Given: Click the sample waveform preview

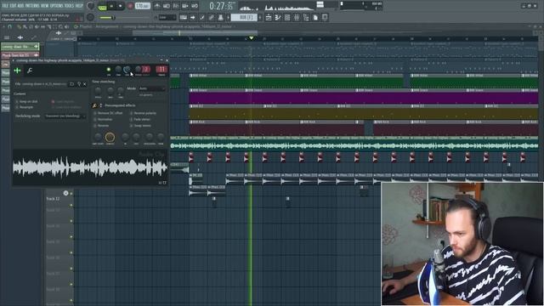Looking at the screenshot, I should 90,167.
